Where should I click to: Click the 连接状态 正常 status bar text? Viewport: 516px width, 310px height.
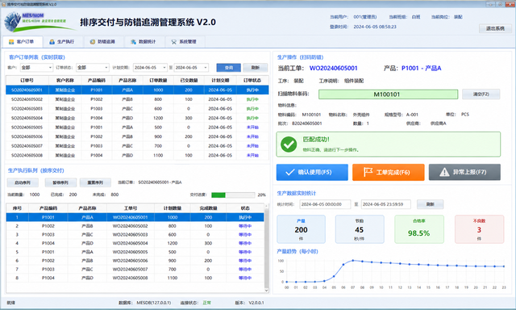point(196,303)
